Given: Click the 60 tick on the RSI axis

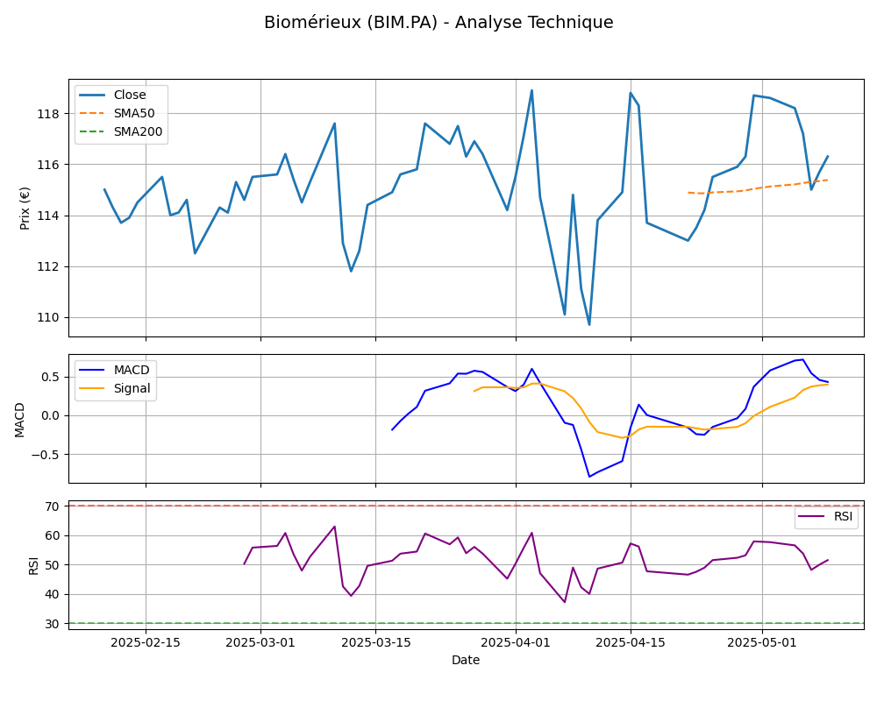Looking at the screenshot, I should click(x=52, y=535).
